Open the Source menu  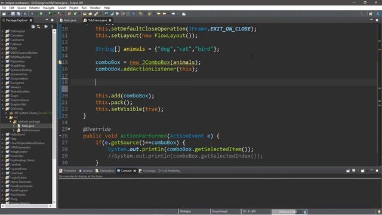[21, 8]
